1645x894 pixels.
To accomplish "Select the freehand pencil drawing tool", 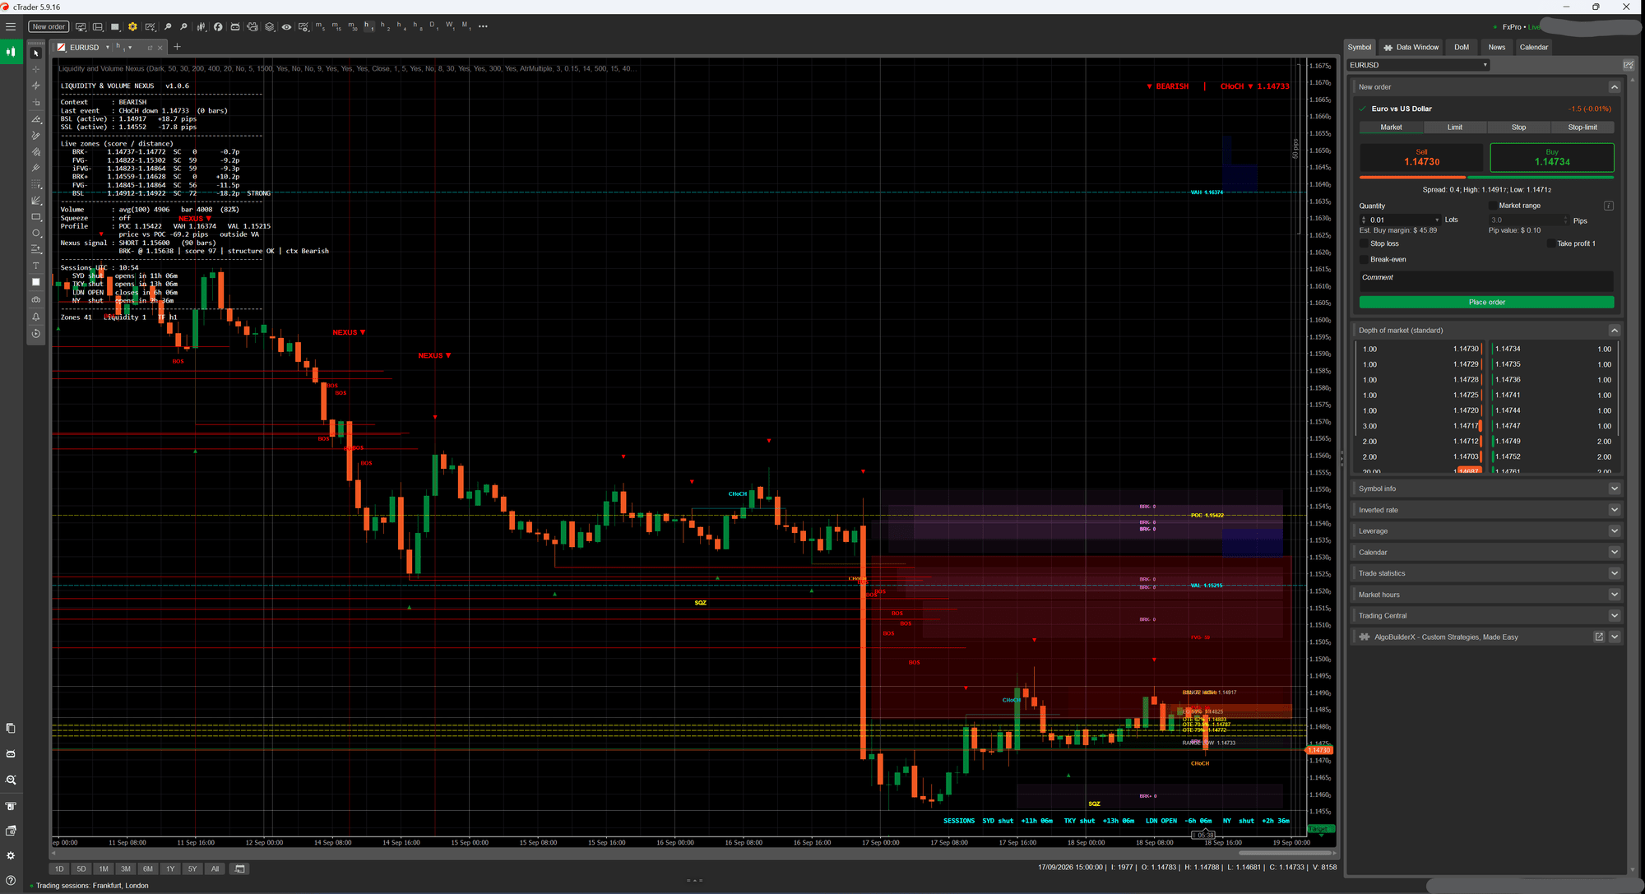I will [x=35, y=135].
